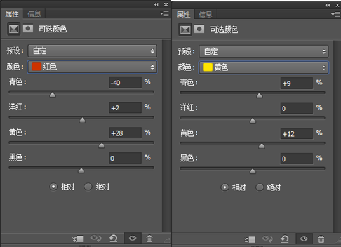
Task: Open right panel flyout options menu
Action: (x=336, y=15)
